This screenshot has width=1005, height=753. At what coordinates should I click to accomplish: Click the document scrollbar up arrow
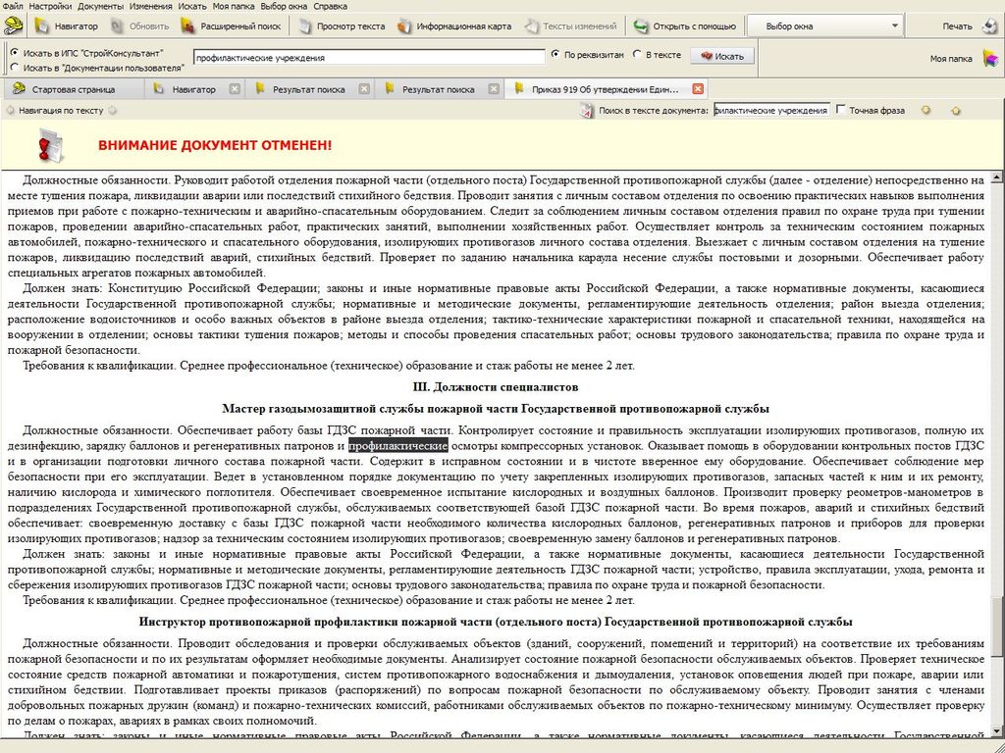997,176
